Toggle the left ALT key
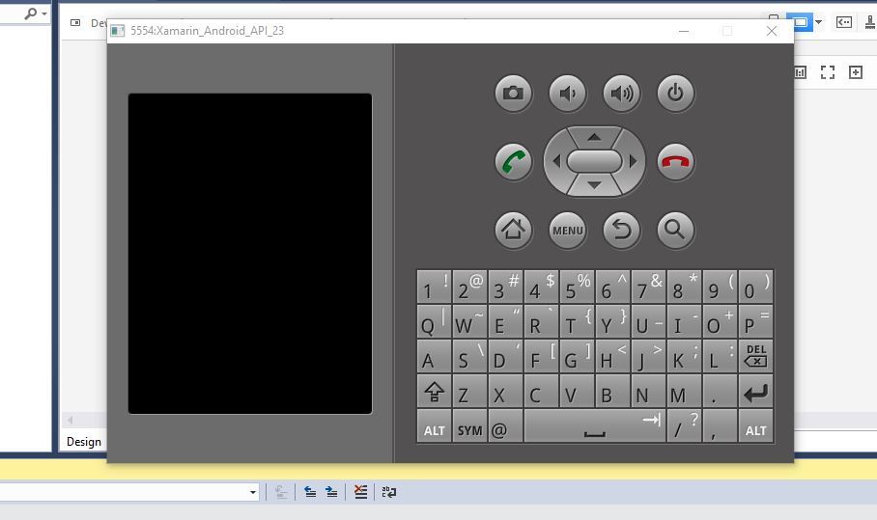Image resolution: width=877 pixels, height=520 pixels. point(435,428)
